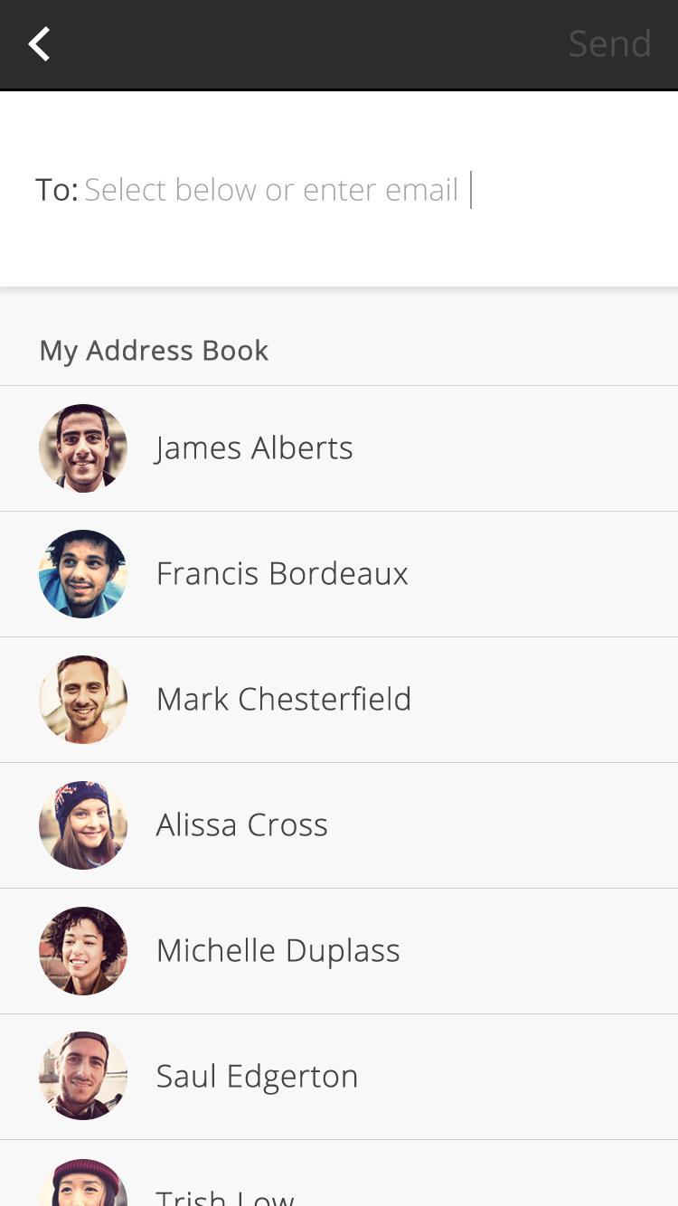
Task: Tap James Alberts' profile photo
Action: coord(83,448)
